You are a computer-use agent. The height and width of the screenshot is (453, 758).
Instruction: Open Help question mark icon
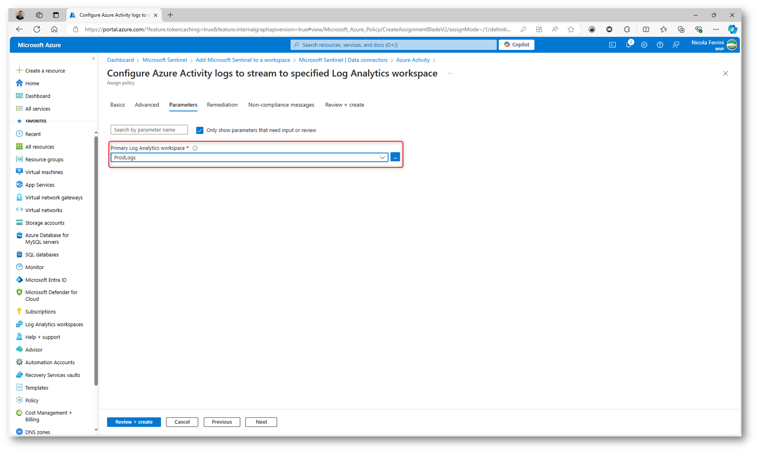click(660, 45)
